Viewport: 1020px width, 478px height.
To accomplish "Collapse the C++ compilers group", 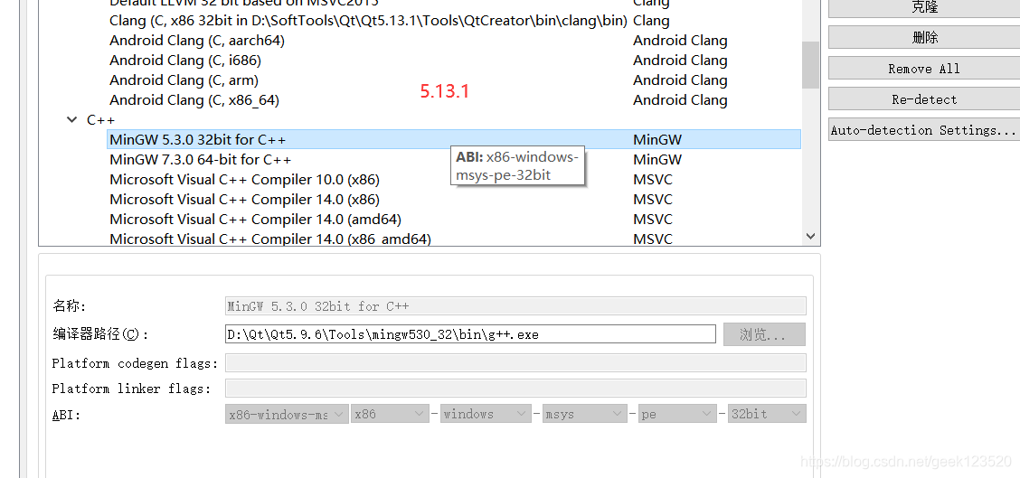I will tap(72, 119).
